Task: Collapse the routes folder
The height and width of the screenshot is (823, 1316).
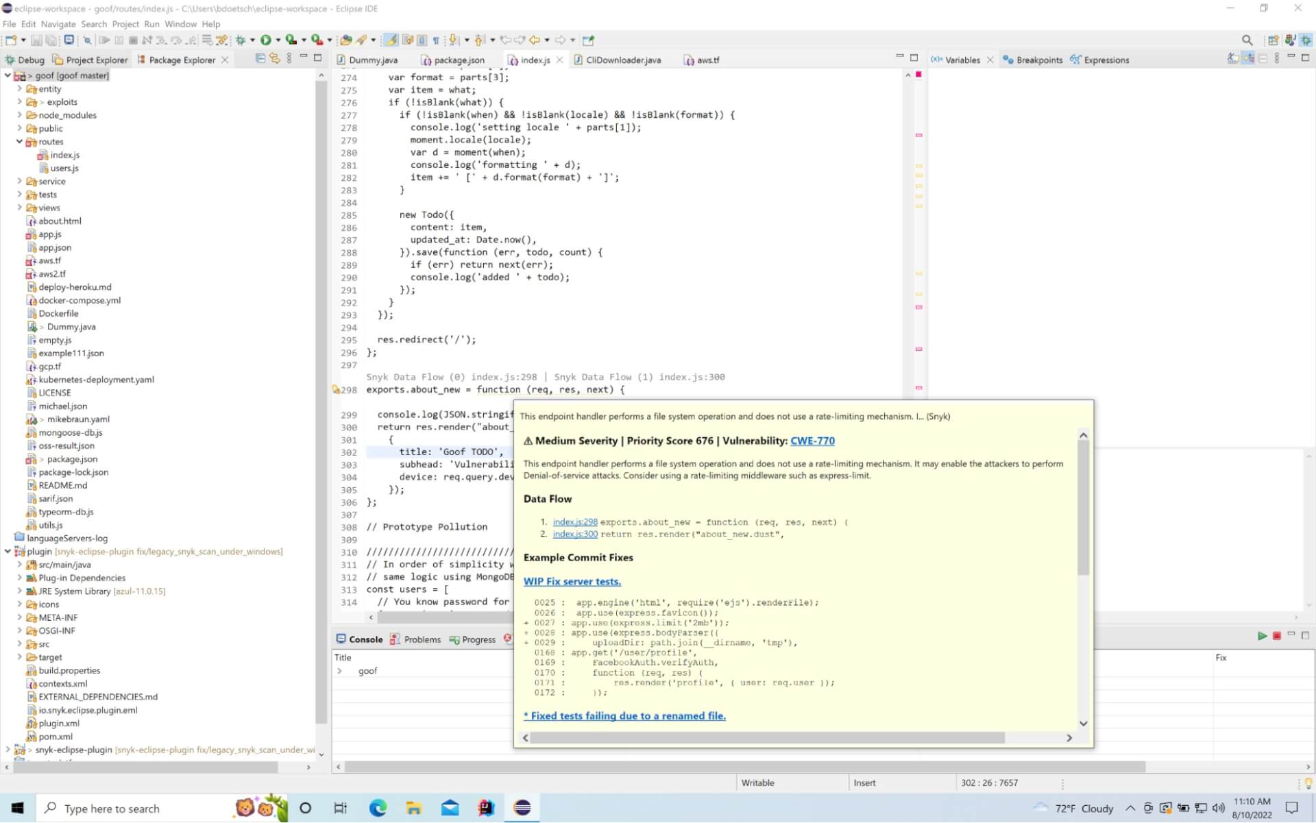Action: [x=19, y=142]
